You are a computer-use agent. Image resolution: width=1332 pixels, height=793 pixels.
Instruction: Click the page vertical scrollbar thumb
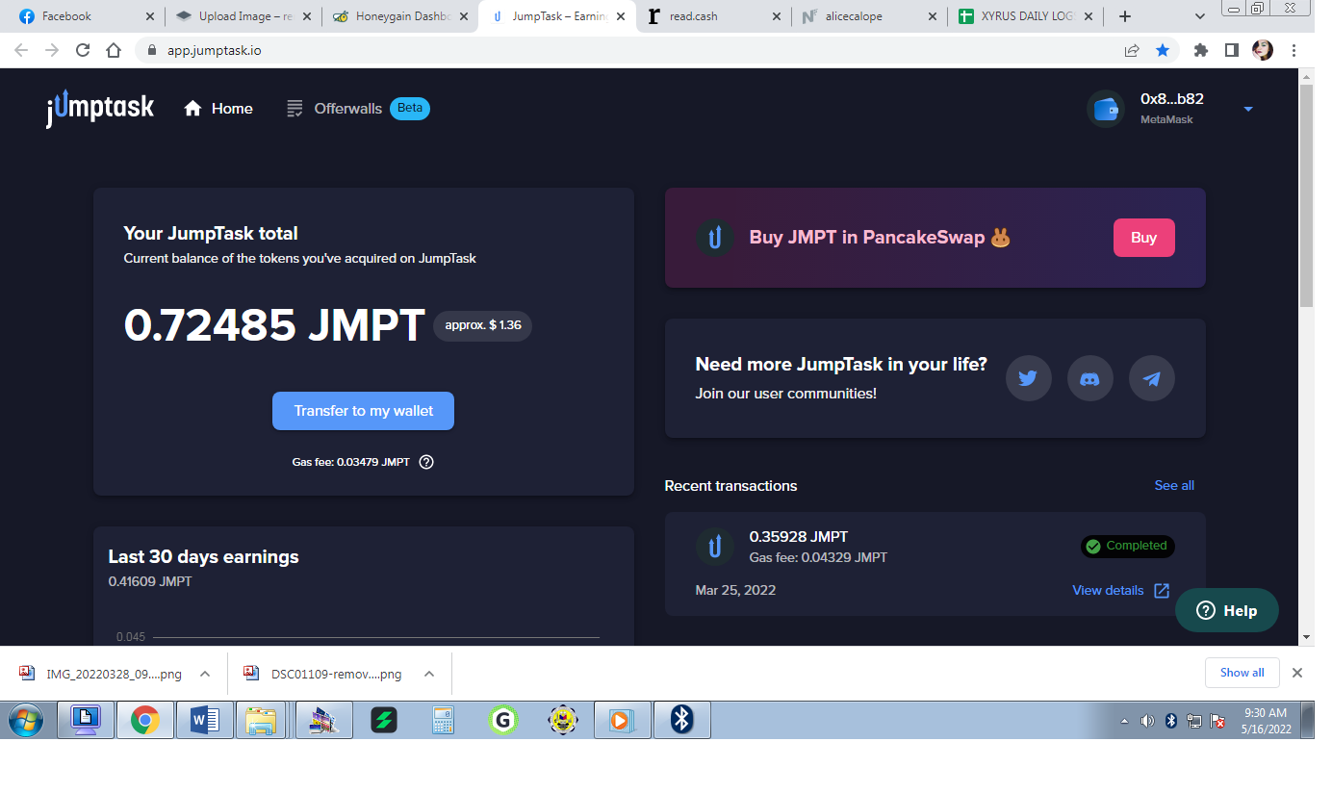tap(1306, 195)
